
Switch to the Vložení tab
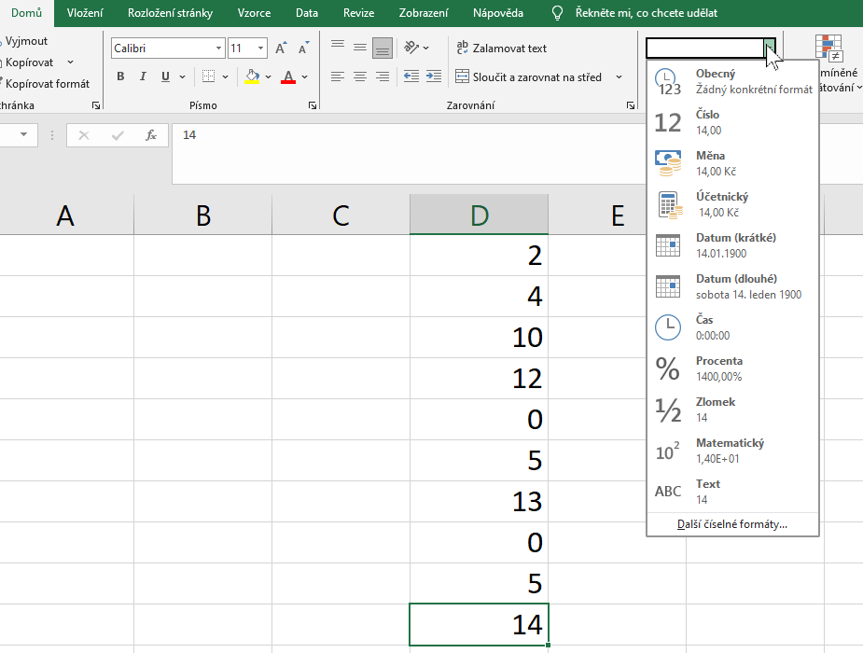click(85, 13)
